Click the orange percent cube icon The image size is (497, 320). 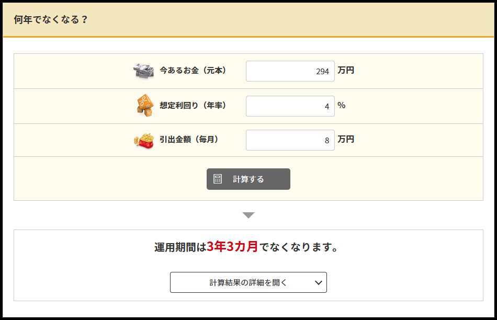coord(144,106)
